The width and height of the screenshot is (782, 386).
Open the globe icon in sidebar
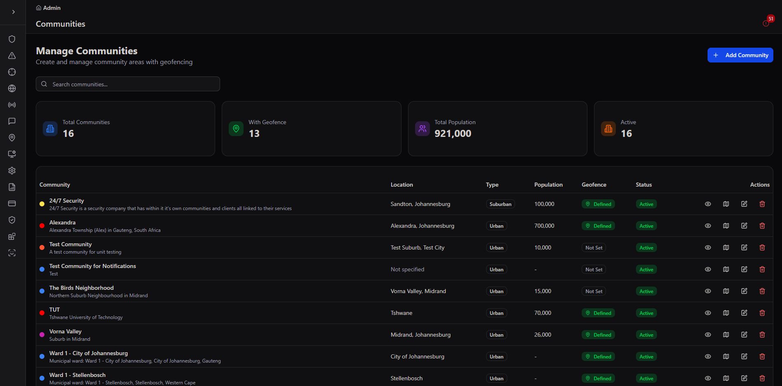pos(12,88)
